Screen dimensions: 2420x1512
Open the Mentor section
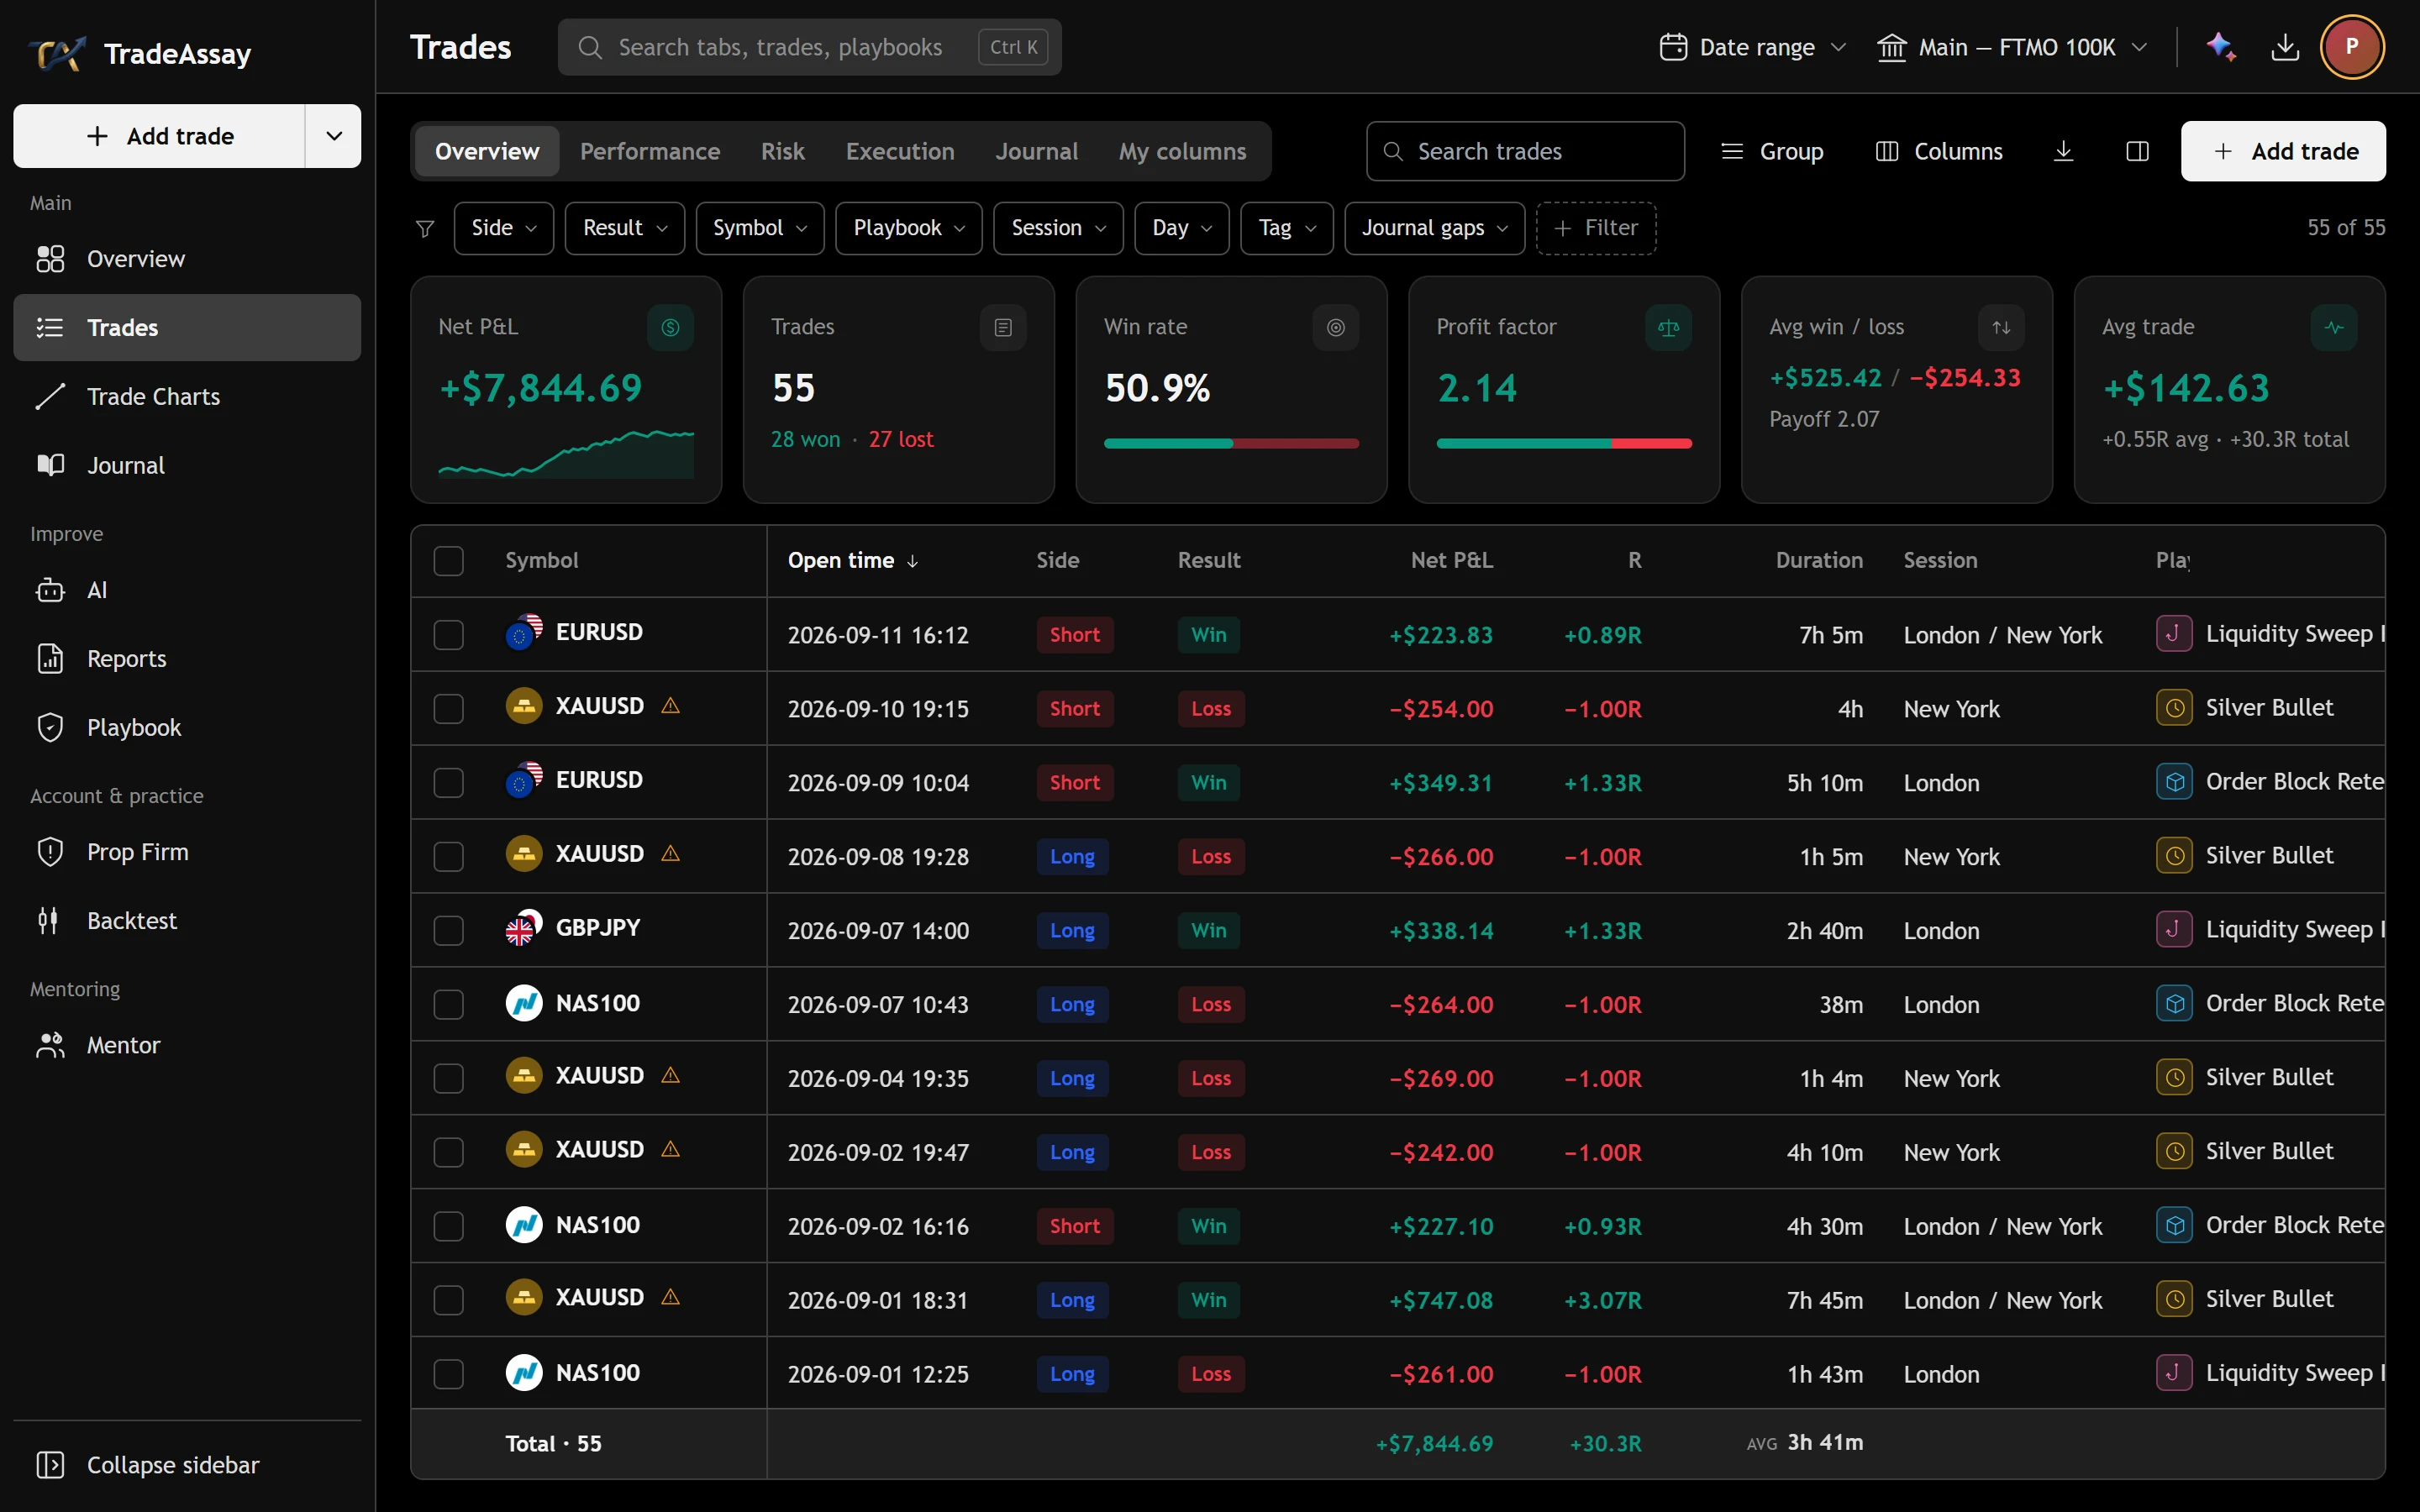[187, 1045]
